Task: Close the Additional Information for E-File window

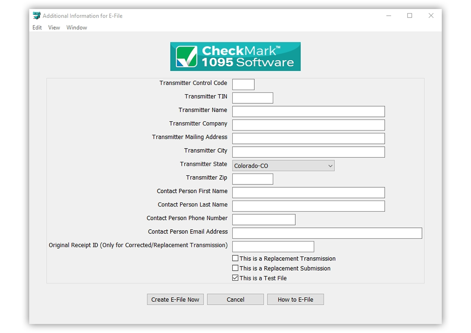Action: click(x=431, y=16)
